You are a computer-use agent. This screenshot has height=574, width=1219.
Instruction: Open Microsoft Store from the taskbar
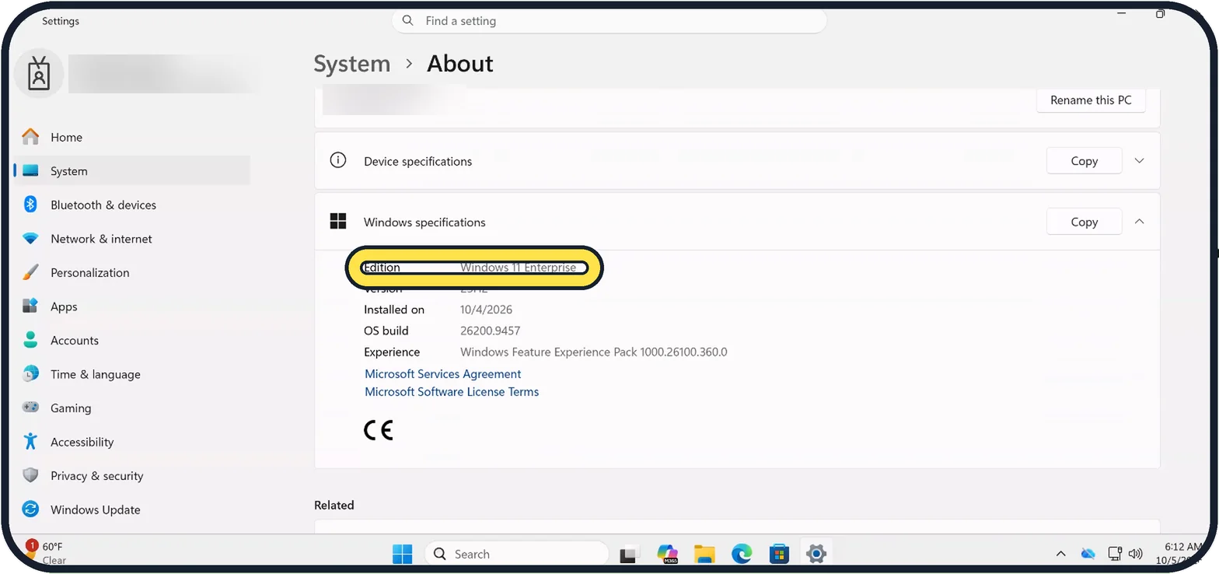coord(779,554)
